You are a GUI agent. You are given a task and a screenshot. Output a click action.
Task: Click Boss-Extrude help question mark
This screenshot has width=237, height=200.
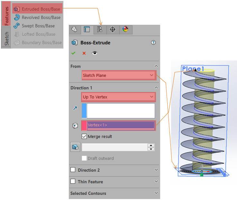click(153, 42)
